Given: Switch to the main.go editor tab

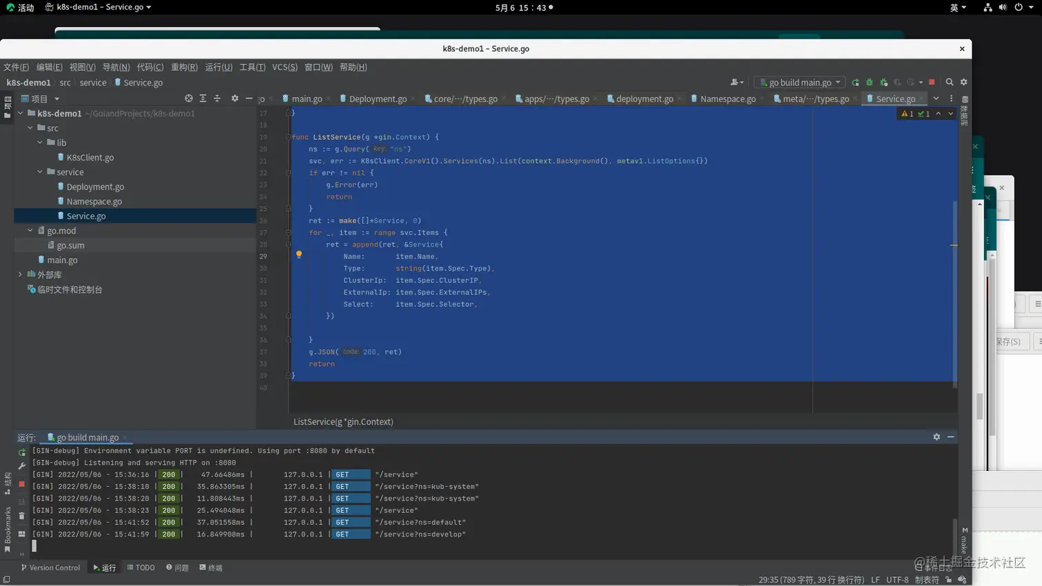Looking at the screenshot, I should click(x=307, y=98).
